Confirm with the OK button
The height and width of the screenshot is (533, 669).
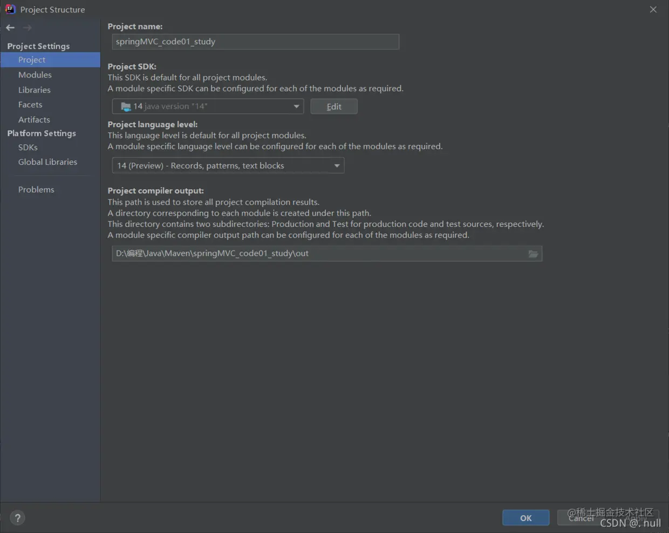point(526,518)
